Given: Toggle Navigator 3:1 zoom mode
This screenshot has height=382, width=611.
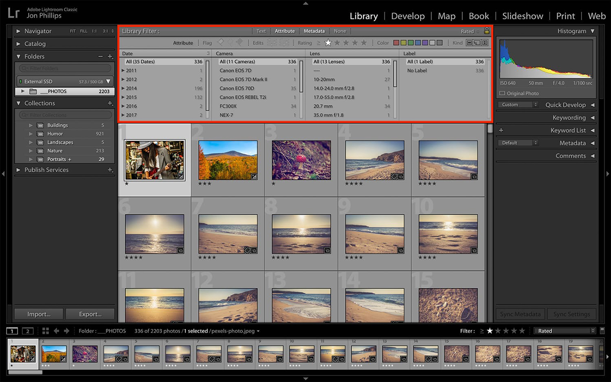Looking at the screenshot, I should pyautogui.click(x=105, y=31).
